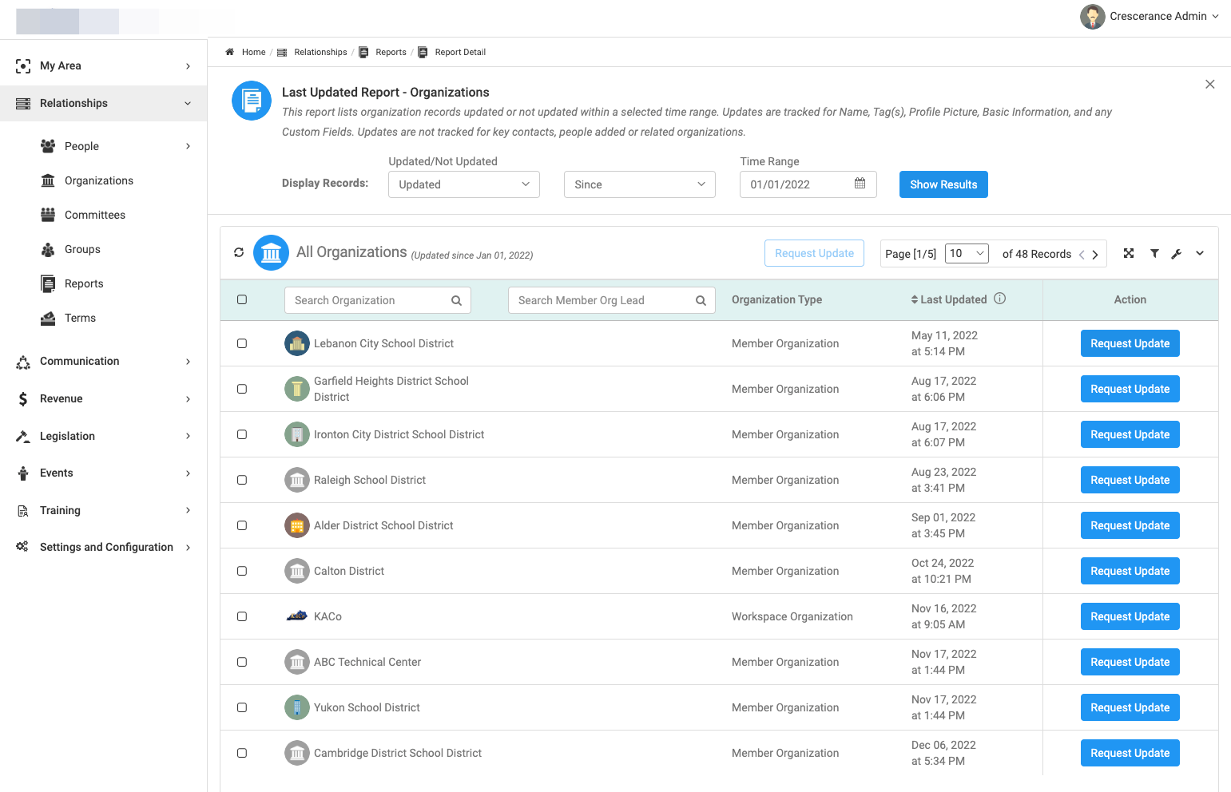
Task: Open the filter funnel icon
Action: [x=1154, y=253]
